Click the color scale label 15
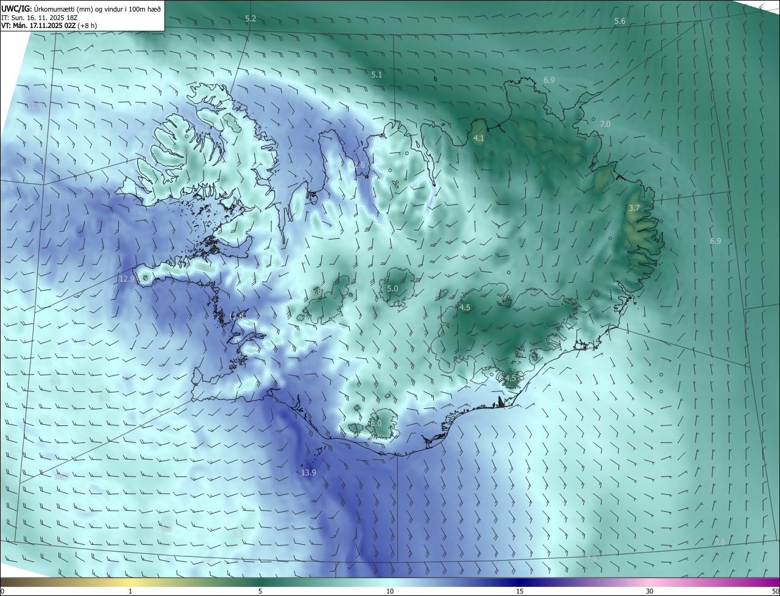This screenshot has width=780, height=596. 520,591
